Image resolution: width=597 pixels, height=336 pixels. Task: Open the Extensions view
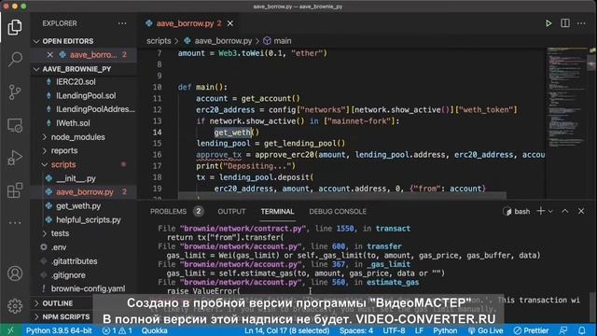click(15, 190)
